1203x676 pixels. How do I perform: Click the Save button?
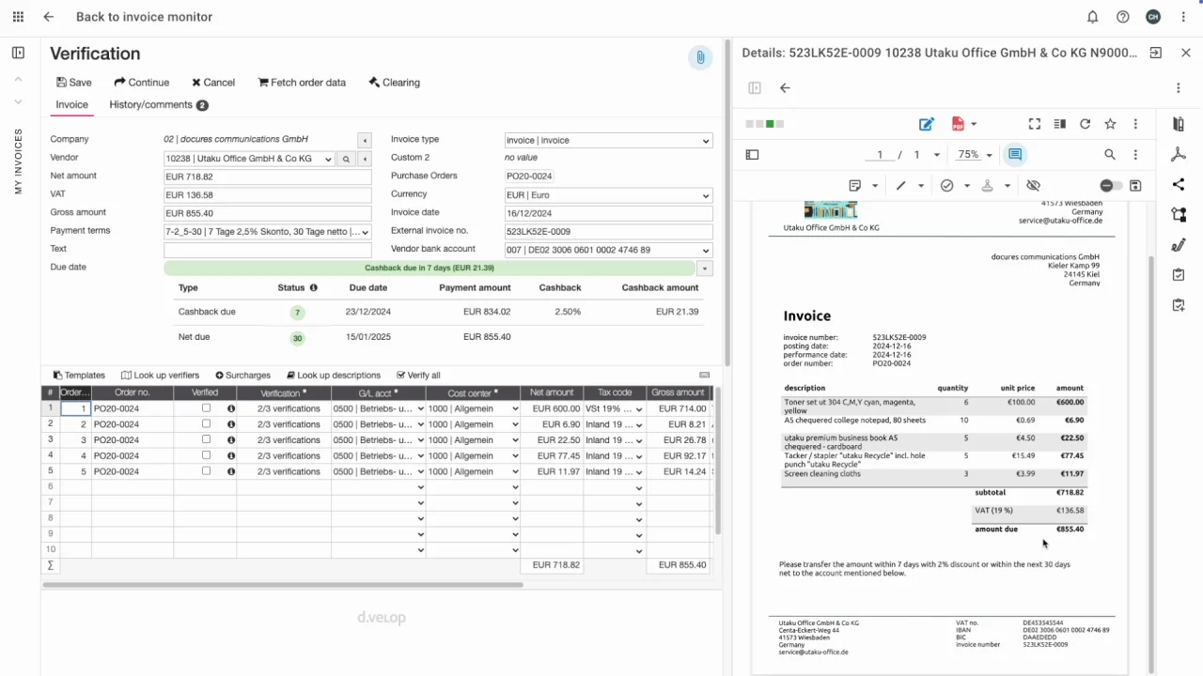(74, 83)
